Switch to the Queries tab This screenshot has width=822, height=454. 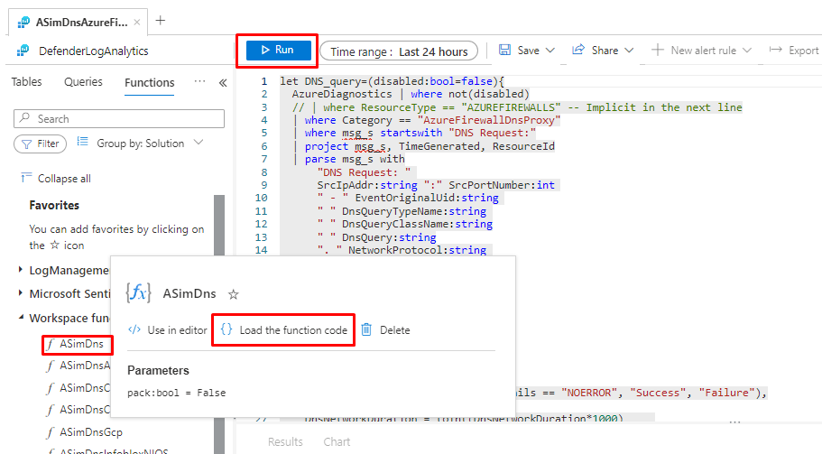[83, 82]
